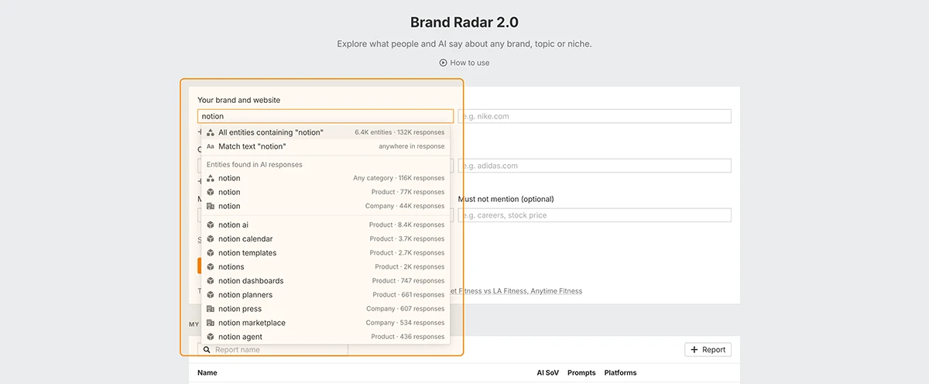Sort by the Name column header
This screenshot has width=929, height=384.
[x=207, y=372]
